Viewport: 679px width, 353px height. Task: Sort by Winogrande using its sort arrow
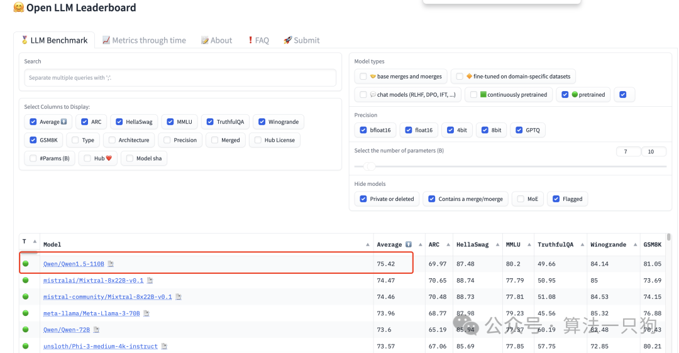click(635, 245)
